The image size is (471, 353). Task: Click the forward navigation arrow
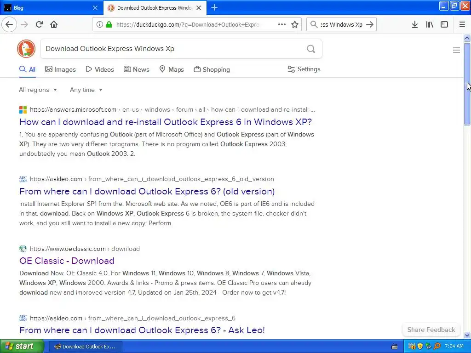[24, 24]
